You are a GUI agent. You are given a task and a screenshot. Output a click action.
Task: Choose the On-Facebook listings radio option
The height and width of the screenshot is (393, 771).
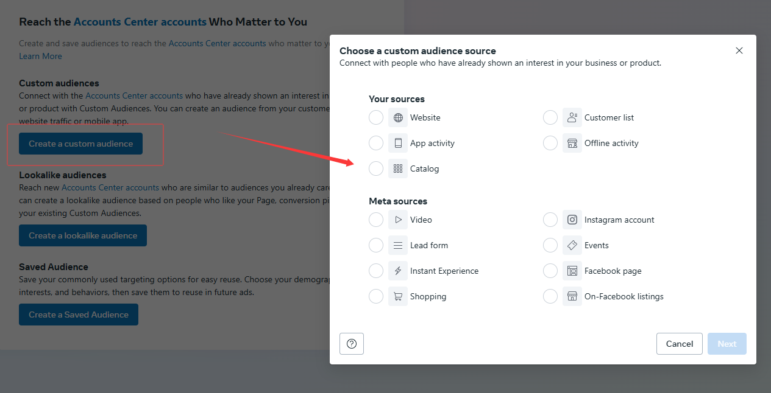pos(550,296)
